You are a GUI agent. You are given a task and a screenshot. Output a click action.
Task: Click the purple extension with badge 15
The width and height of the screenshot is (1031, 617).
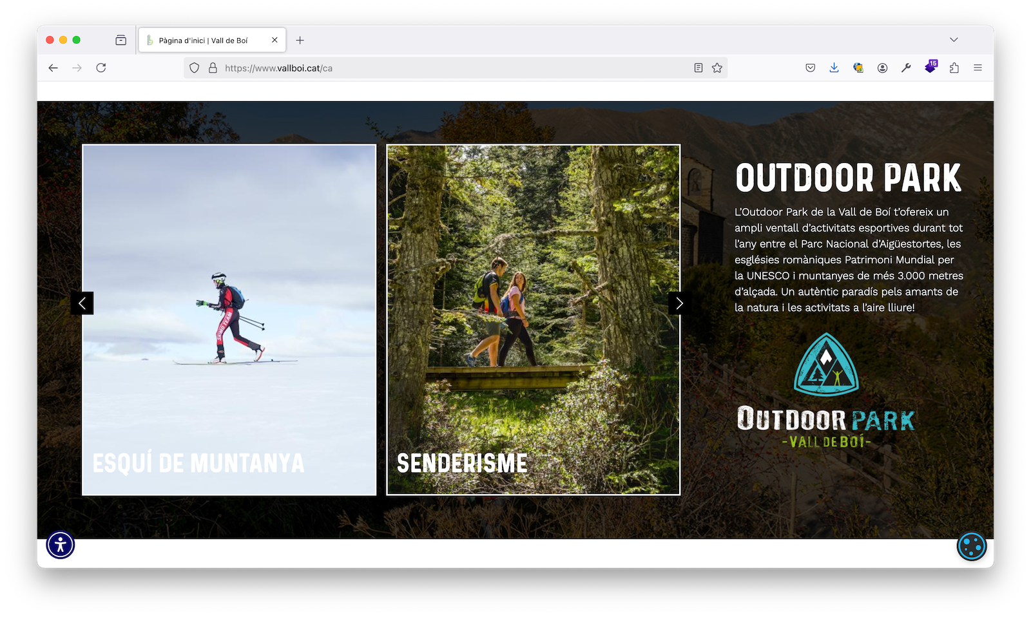point(930,68)
